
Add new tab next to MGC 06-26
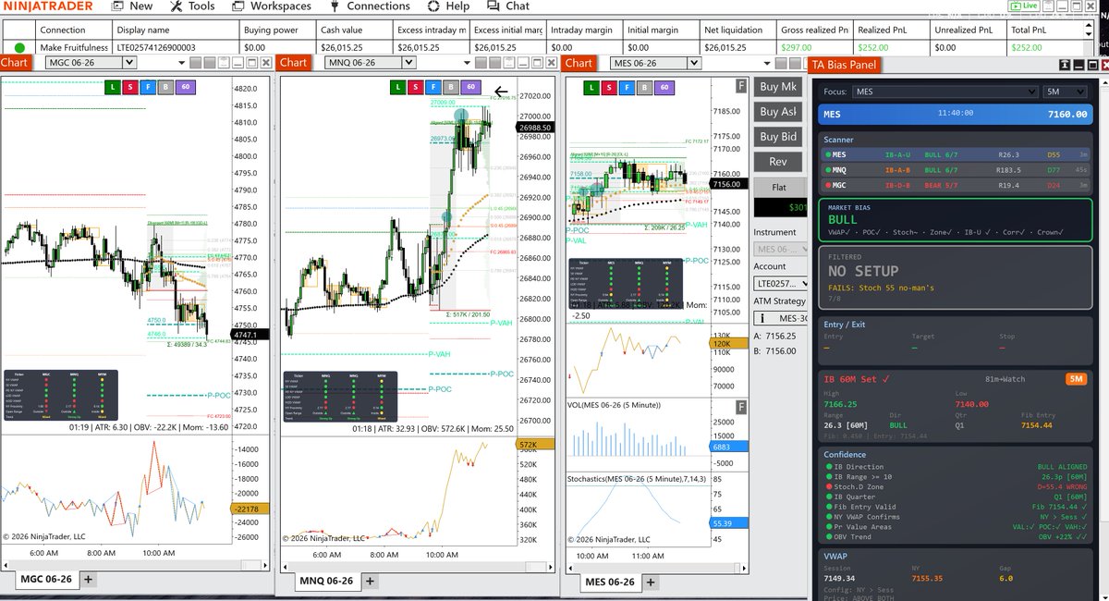tap(89, 580)
